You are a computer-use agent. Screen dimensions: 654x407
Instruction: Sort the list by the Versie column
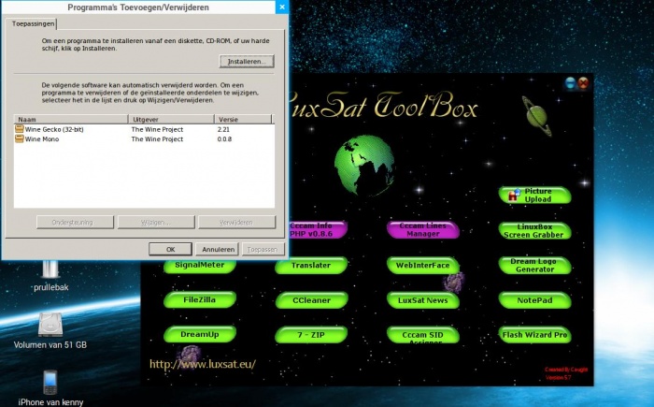(x=243, y=119)
